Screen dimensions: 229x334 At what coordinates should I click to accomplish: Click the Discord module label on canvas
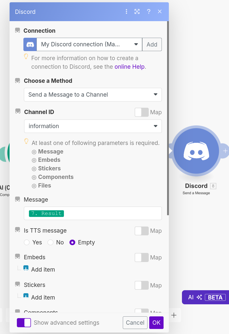click(x=196, y=186)
